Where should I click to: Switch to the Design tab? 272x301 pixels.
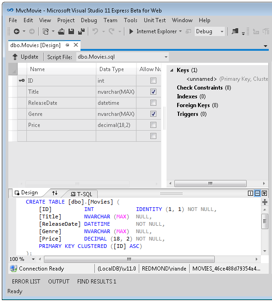[26, 193]
